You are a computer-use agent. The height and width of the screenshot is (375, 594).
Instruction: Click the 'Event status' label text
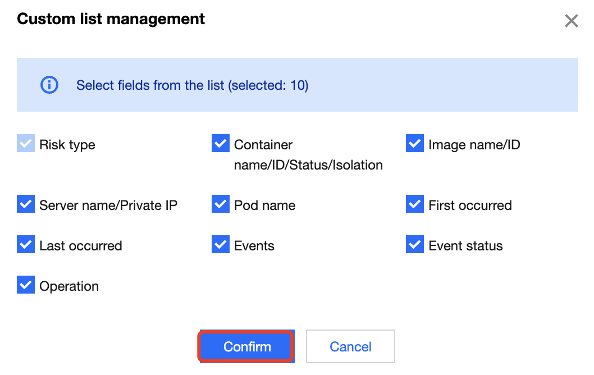coord(465,246)
